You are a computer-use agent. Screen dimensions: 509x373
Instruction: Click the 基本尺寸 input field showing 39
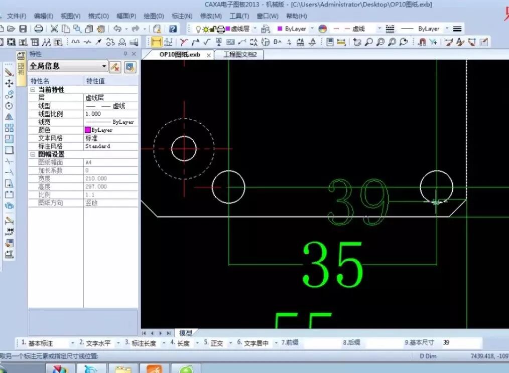(x=459, y=343)
